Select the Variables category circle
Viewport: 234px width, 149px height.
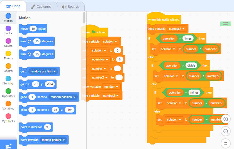click(8, 104)
